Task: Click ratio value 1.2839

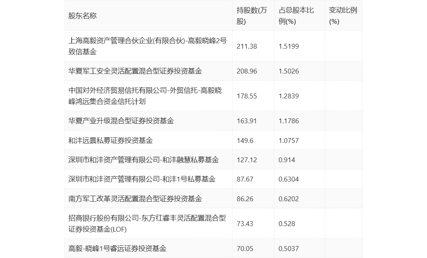Action: pyautogui.click(x=289, y=96)
